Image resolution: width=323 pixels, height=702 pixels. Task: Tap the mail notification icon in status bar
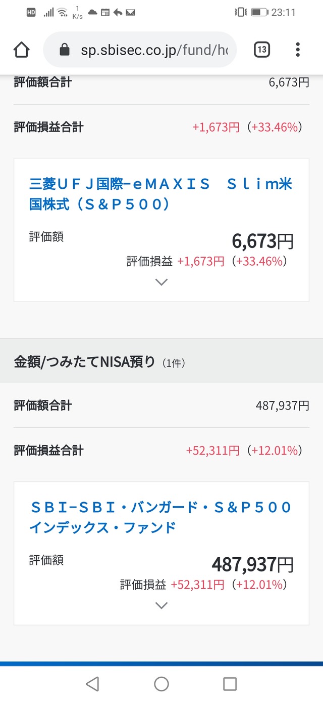130,12
